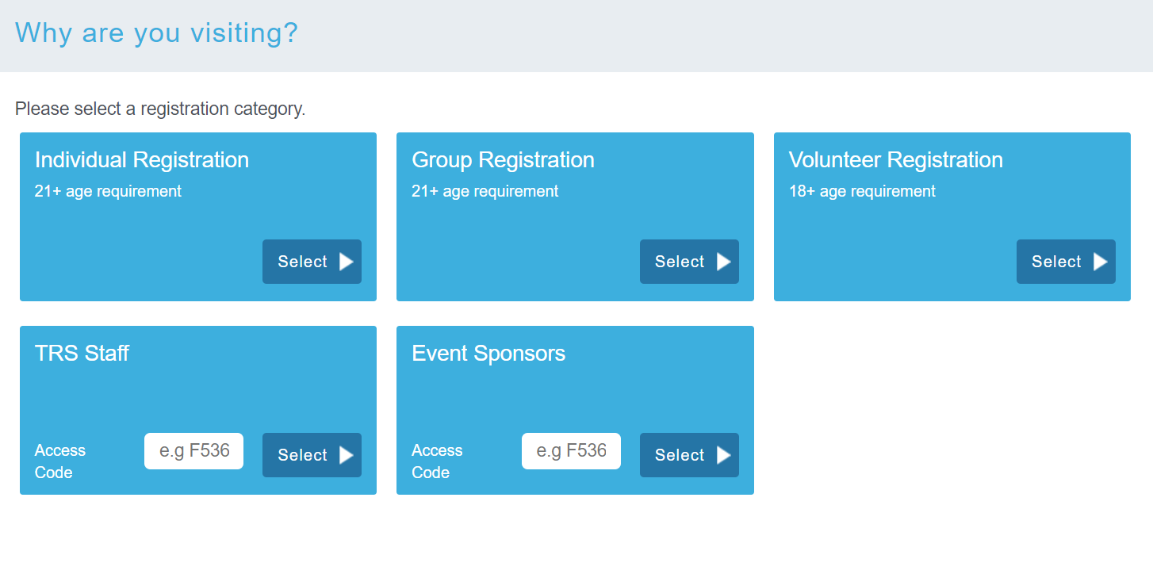
Task: Click the Volunteer Registration card title
Action: (x=895, y=160)
